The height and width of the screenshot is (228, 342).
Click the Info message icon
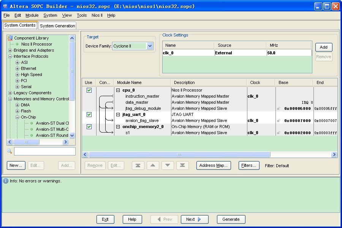point(6,181)
